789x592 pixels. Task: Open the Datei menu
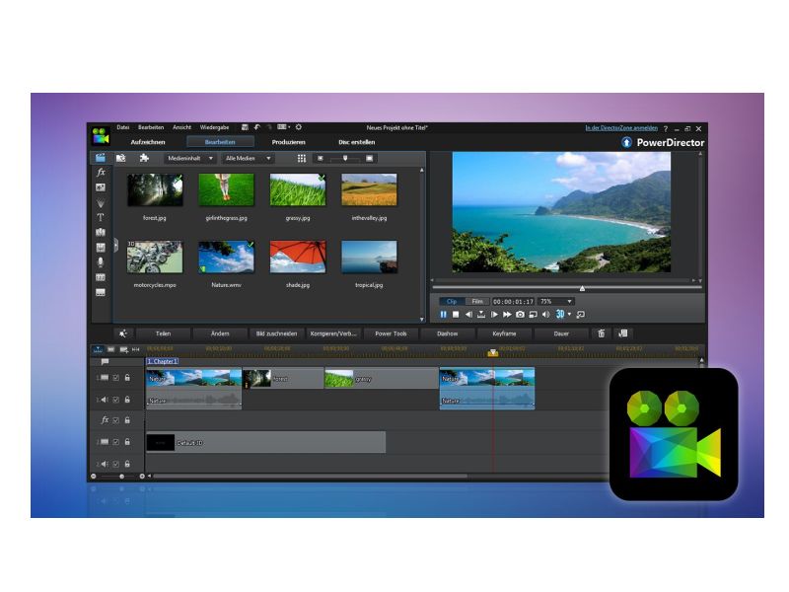[122, 128]
